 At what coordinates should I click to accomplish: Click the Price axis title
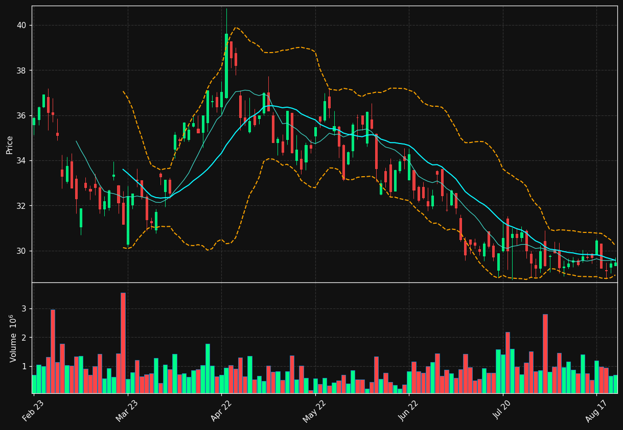point(10,145)
